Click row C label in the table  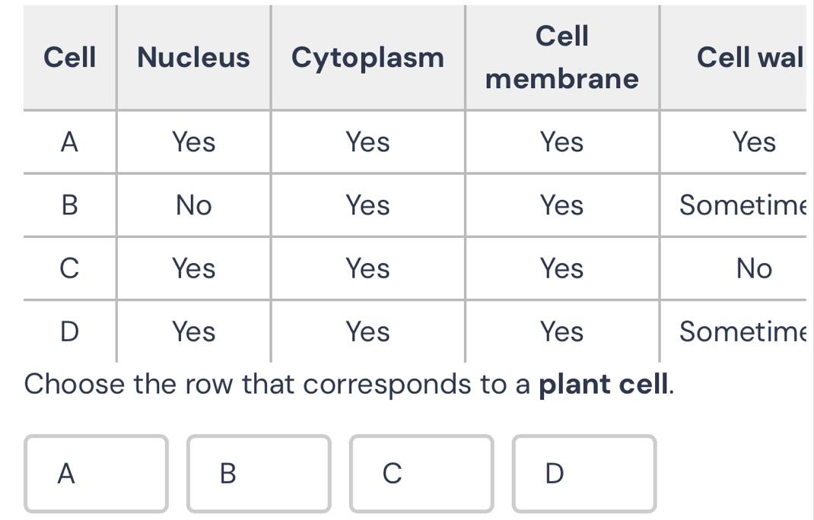click(69, 268)
